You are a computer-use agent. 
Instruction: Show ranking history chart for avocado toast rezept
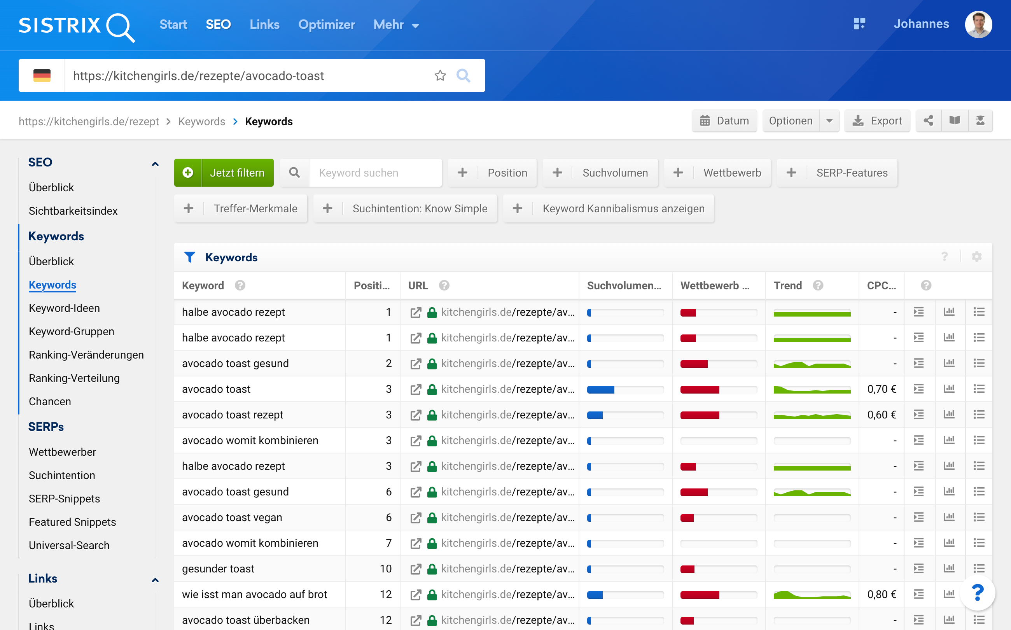tap(948, 415)
